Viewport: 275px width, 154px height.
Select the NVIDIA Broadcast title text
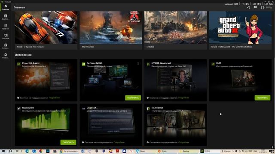tap(161, 63)
